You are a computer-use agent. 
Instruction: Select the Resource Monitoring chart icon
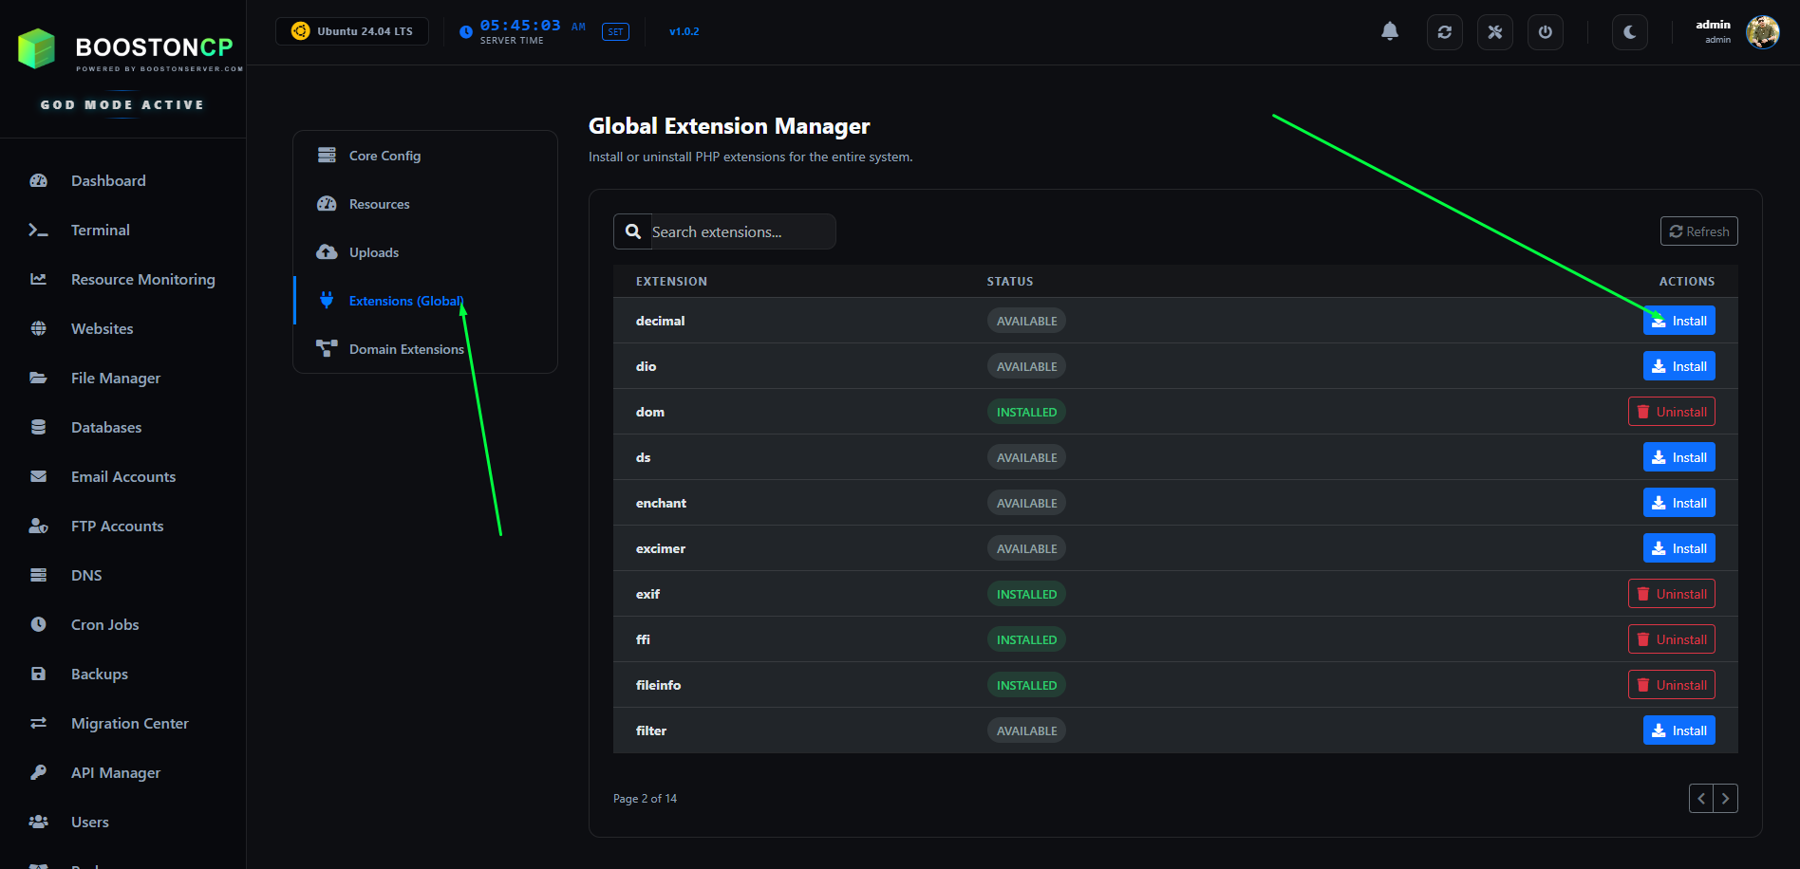(38, 279)
